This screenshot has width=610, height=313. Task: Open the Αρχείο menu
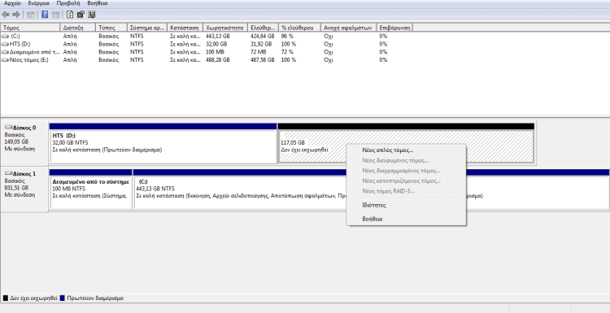[x=12, y=3]
